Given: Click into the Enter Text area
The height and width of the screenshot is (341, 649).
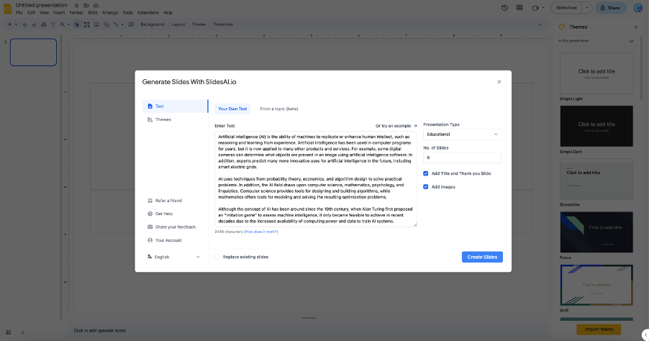Looking at the screenshot, I should pyautogui.click(x=315, y=179).
